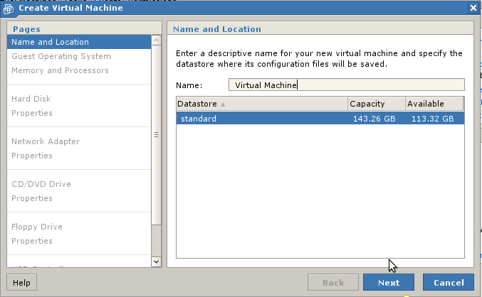Select the Hard Disk page

(x=31, y=99)
